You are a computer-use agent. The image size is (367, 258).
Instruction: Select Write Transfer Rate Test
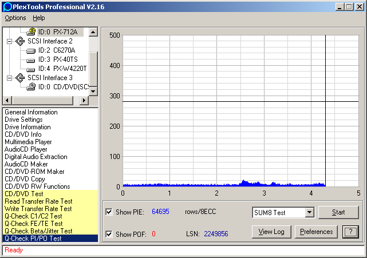50,209
